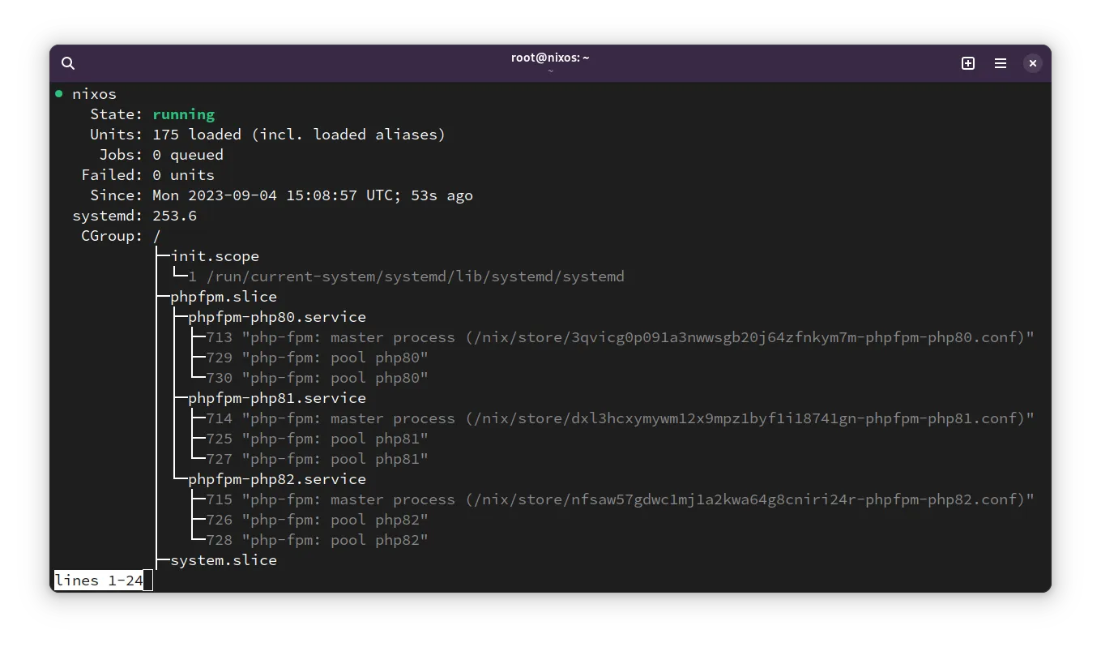Click the init.scope entry
The width and height of the screenshot is (1101, 647).
click(215, 255)
